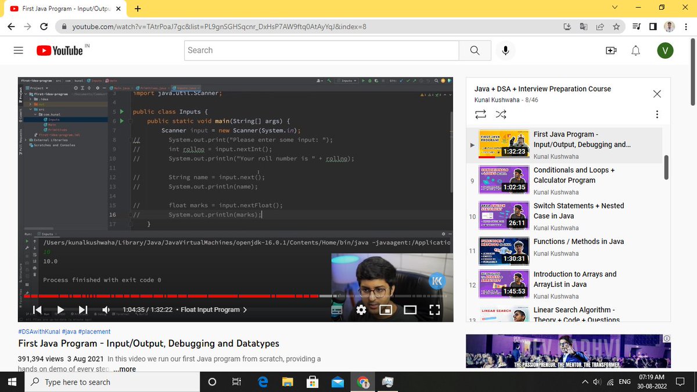Enable miniplayer mode

tap(386, 310)
